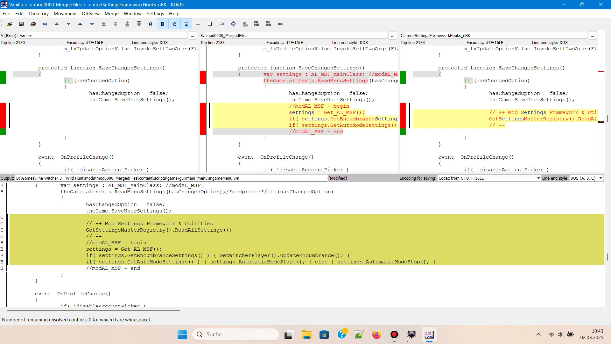Toggle select lines from A
The image size is (611, 344).
[x=151, y=24]
